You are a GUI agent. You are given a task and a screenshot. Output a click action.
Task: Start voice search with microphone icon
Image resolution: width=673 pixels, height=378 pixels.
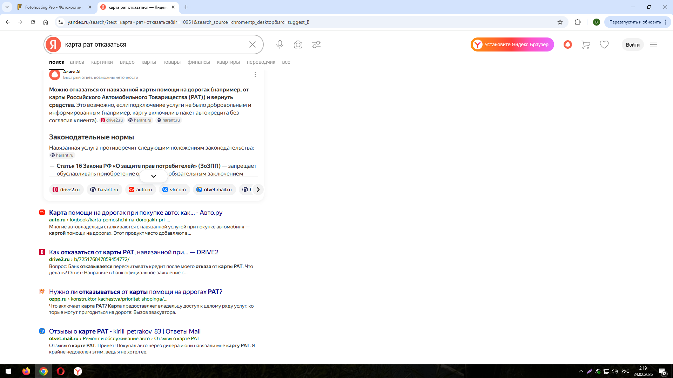click(280, 44)
